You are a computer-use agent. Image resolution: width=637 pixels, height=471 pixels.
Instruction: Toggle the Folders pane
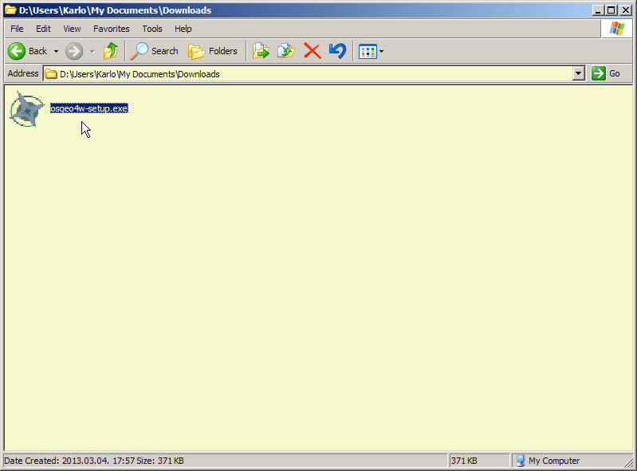(x=213, y=51)
